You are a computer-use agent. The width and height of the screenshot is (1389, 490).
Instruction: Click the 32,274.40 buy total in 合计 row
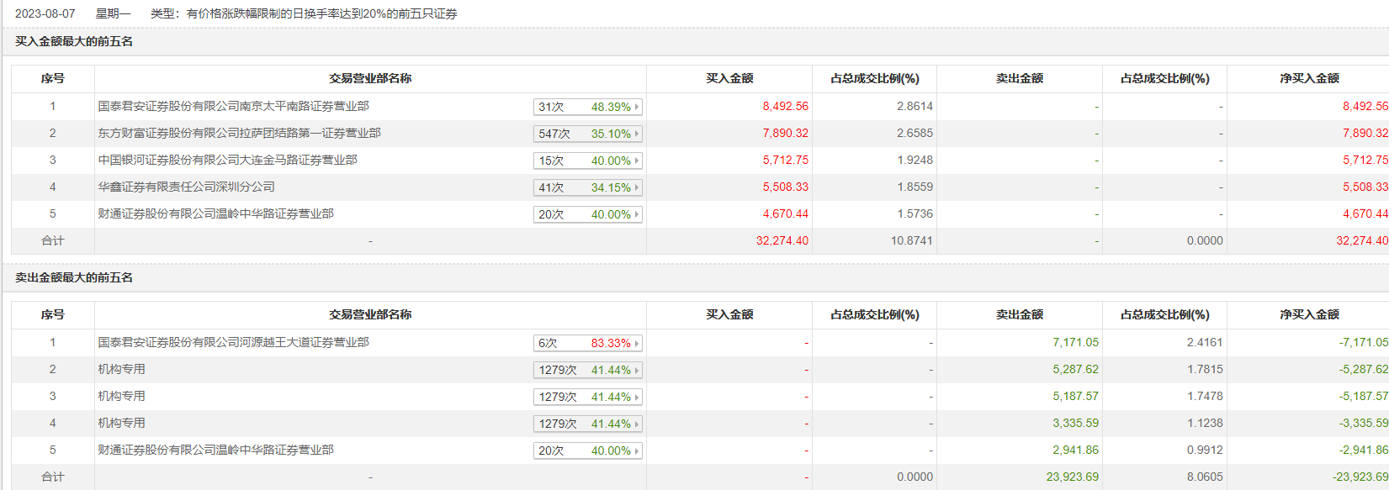782,240
